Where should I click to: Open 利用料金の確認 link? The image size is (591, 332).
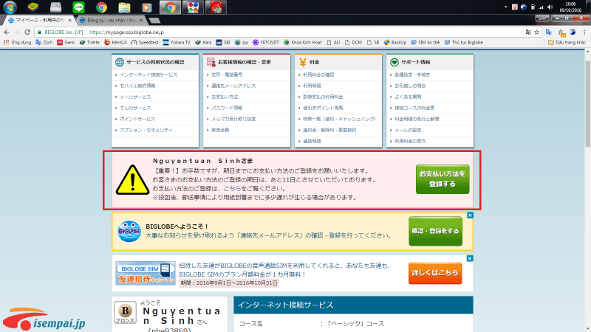pos(318,75)
